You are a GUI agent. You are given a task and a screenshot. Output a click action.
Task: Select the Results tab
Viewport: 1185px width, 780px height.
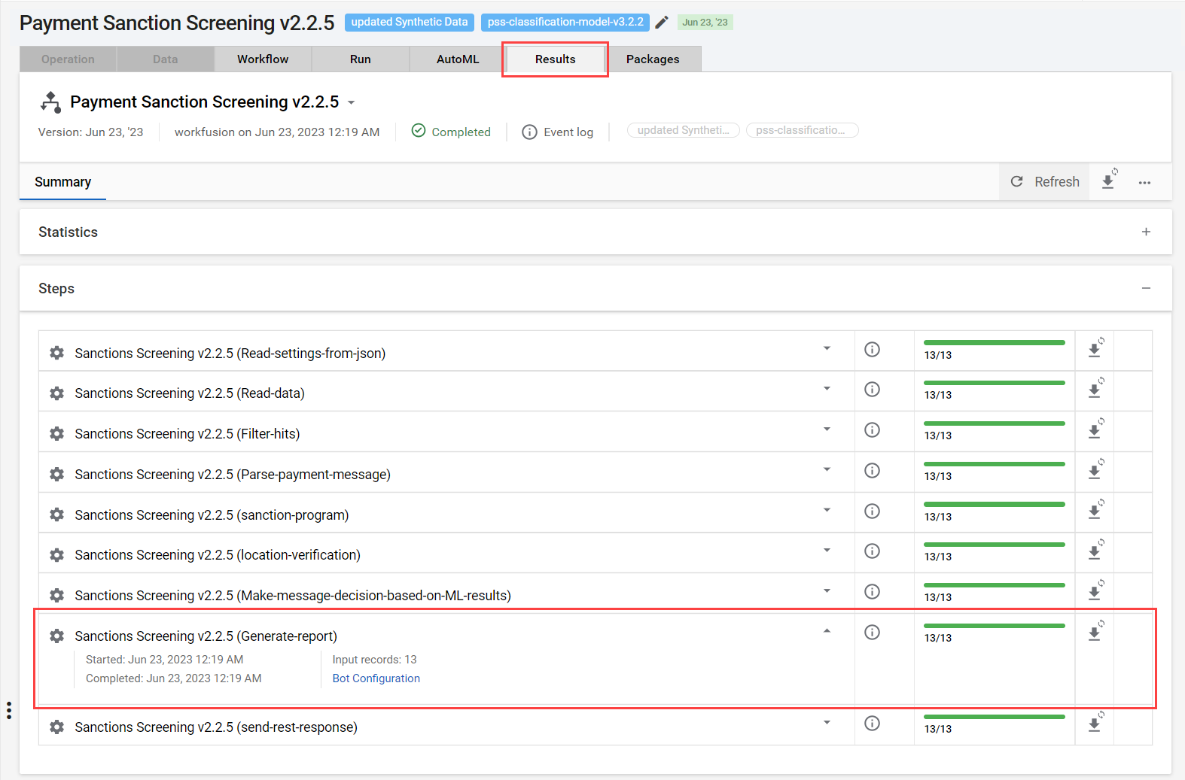pos(556,59)
